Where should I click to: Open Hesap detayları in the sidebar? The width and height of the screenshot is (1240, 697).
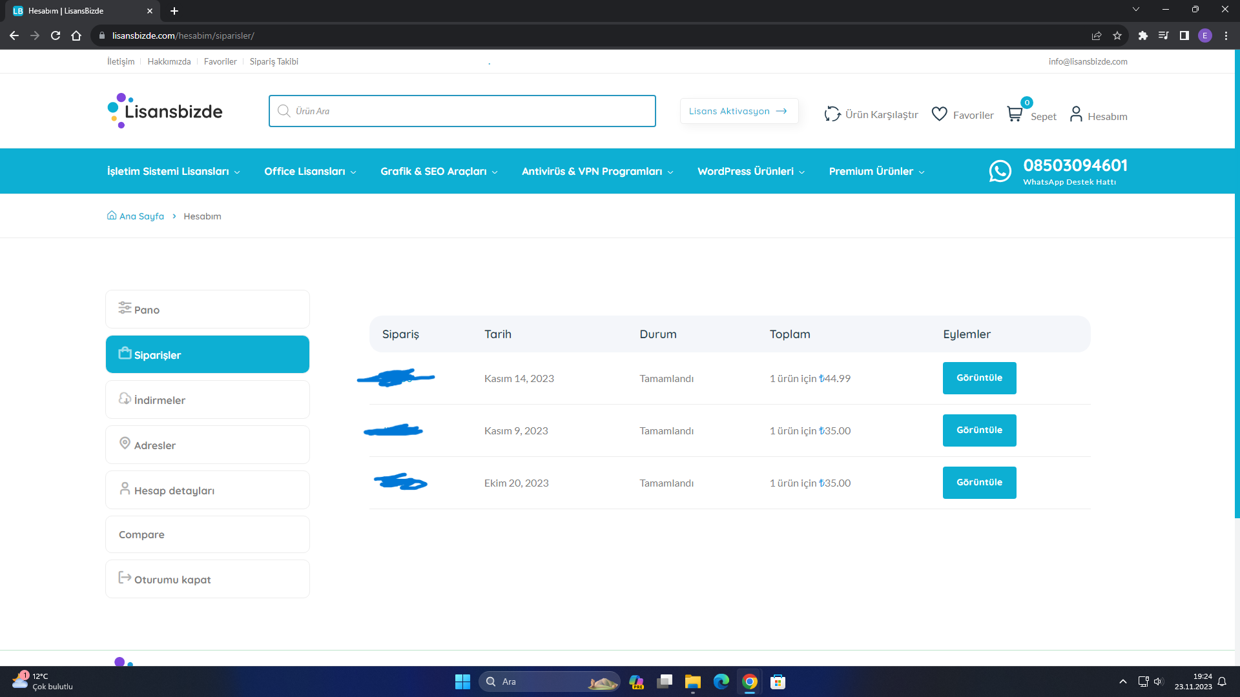click(207, 490)
